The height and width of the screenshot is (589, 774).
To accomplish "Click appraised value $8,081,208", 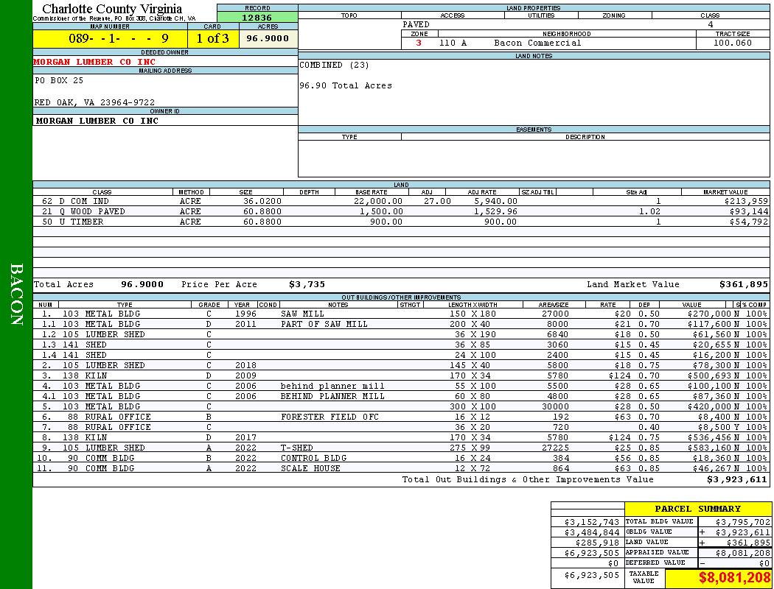I will coord(743,553).
